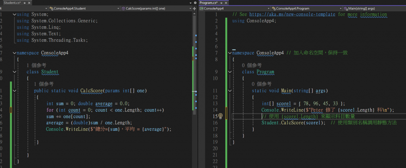This screenshot has width=406, height=168.
Task: Click the 'sum += one[count];' line
Action: pyautogui.click(x=68, y=116)
